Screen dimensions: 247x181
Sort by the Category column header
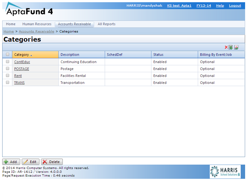tap(35, 55)
